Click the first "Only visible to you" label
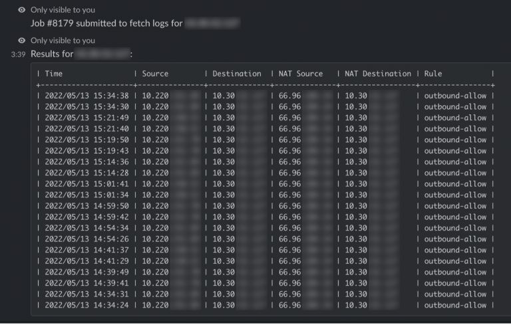This screenshot has height=325, width=511. [63, 10]
